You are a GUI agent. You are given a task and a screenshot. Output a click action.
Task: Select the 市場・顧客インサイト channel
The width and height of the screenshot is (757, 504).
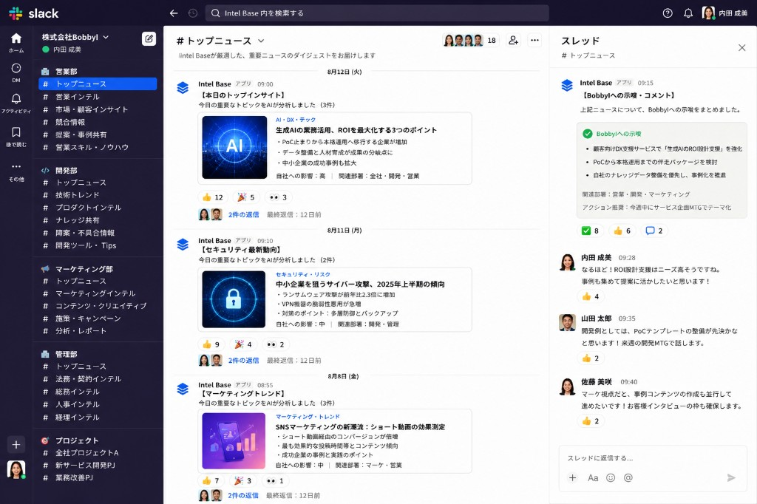point(98,109)
